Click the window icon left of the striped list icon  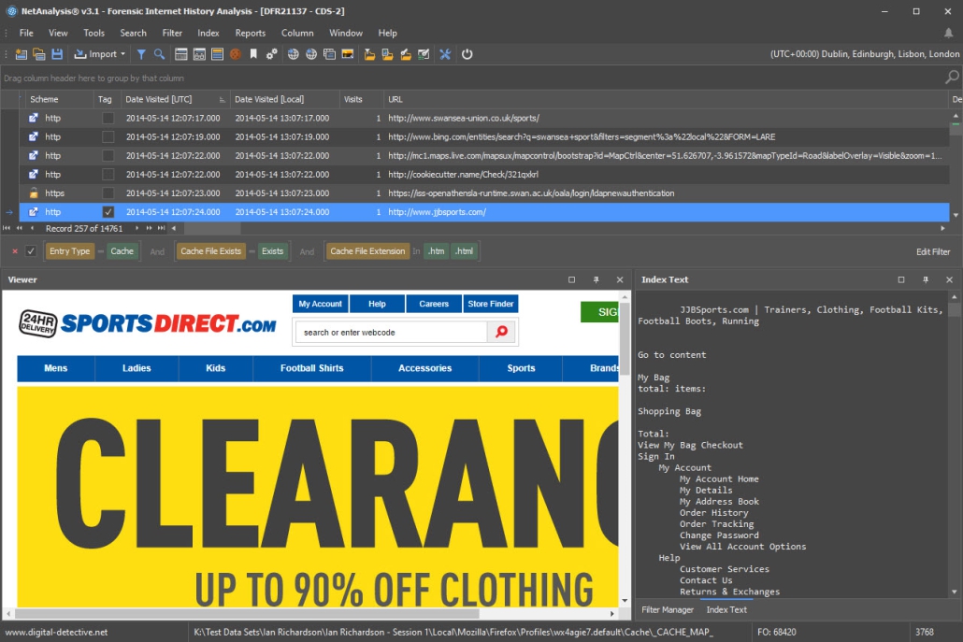point(199,54)
